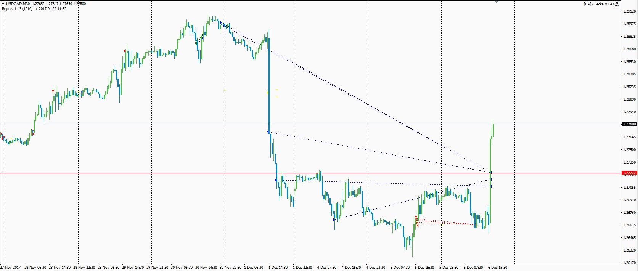Click the 1 Dec 22:30 time axis label
Image resolution: width=638 pixels, height=271 pixels.
coord(303,268)
